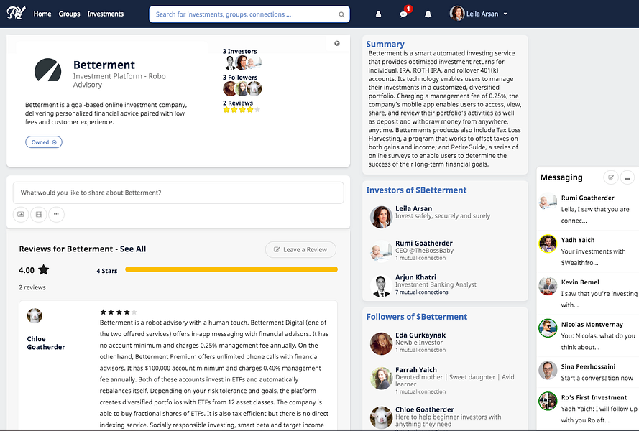Open the 2 Reviews link
639x431 pixels.
click(238, 103)
